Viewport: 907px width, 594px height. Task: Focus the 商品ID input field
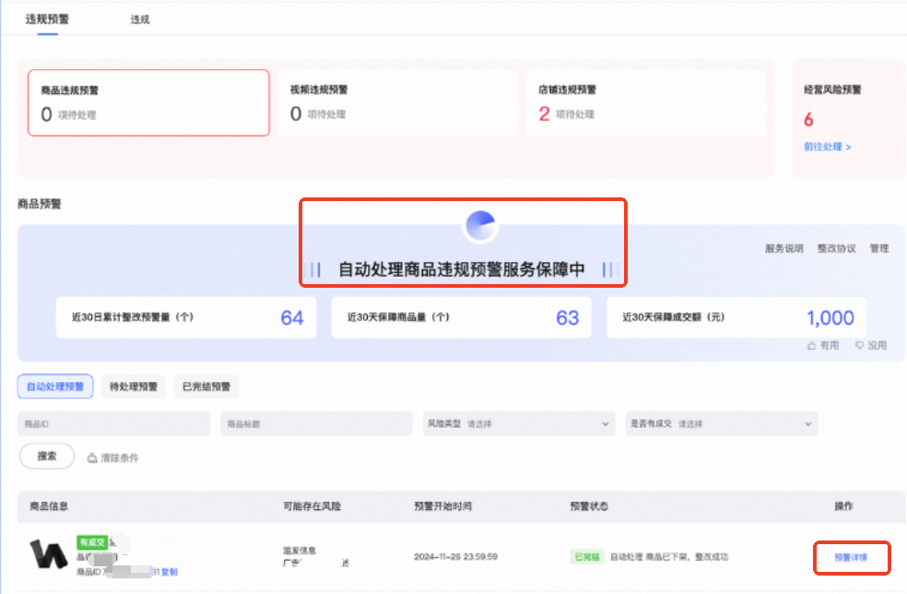tap(113, 423)
